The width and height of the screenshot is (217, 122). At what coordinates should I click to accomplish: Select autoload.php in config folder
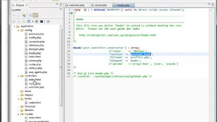pos(36,34)
